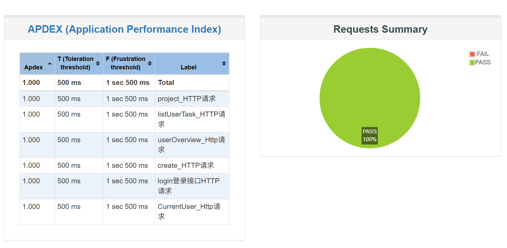Click the Requests Summary heading

(x=380, y=29)
